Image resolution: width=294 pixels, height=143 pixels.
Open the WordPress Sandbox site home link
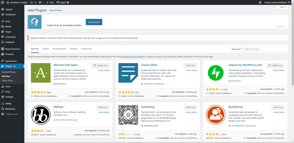(x=17, y=2)
